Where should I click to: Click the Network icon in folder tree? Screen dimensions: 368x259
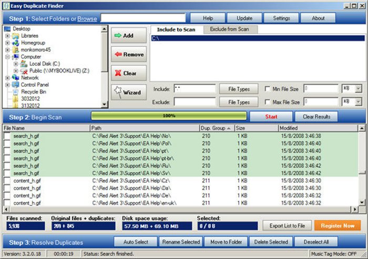click(15, 78)
